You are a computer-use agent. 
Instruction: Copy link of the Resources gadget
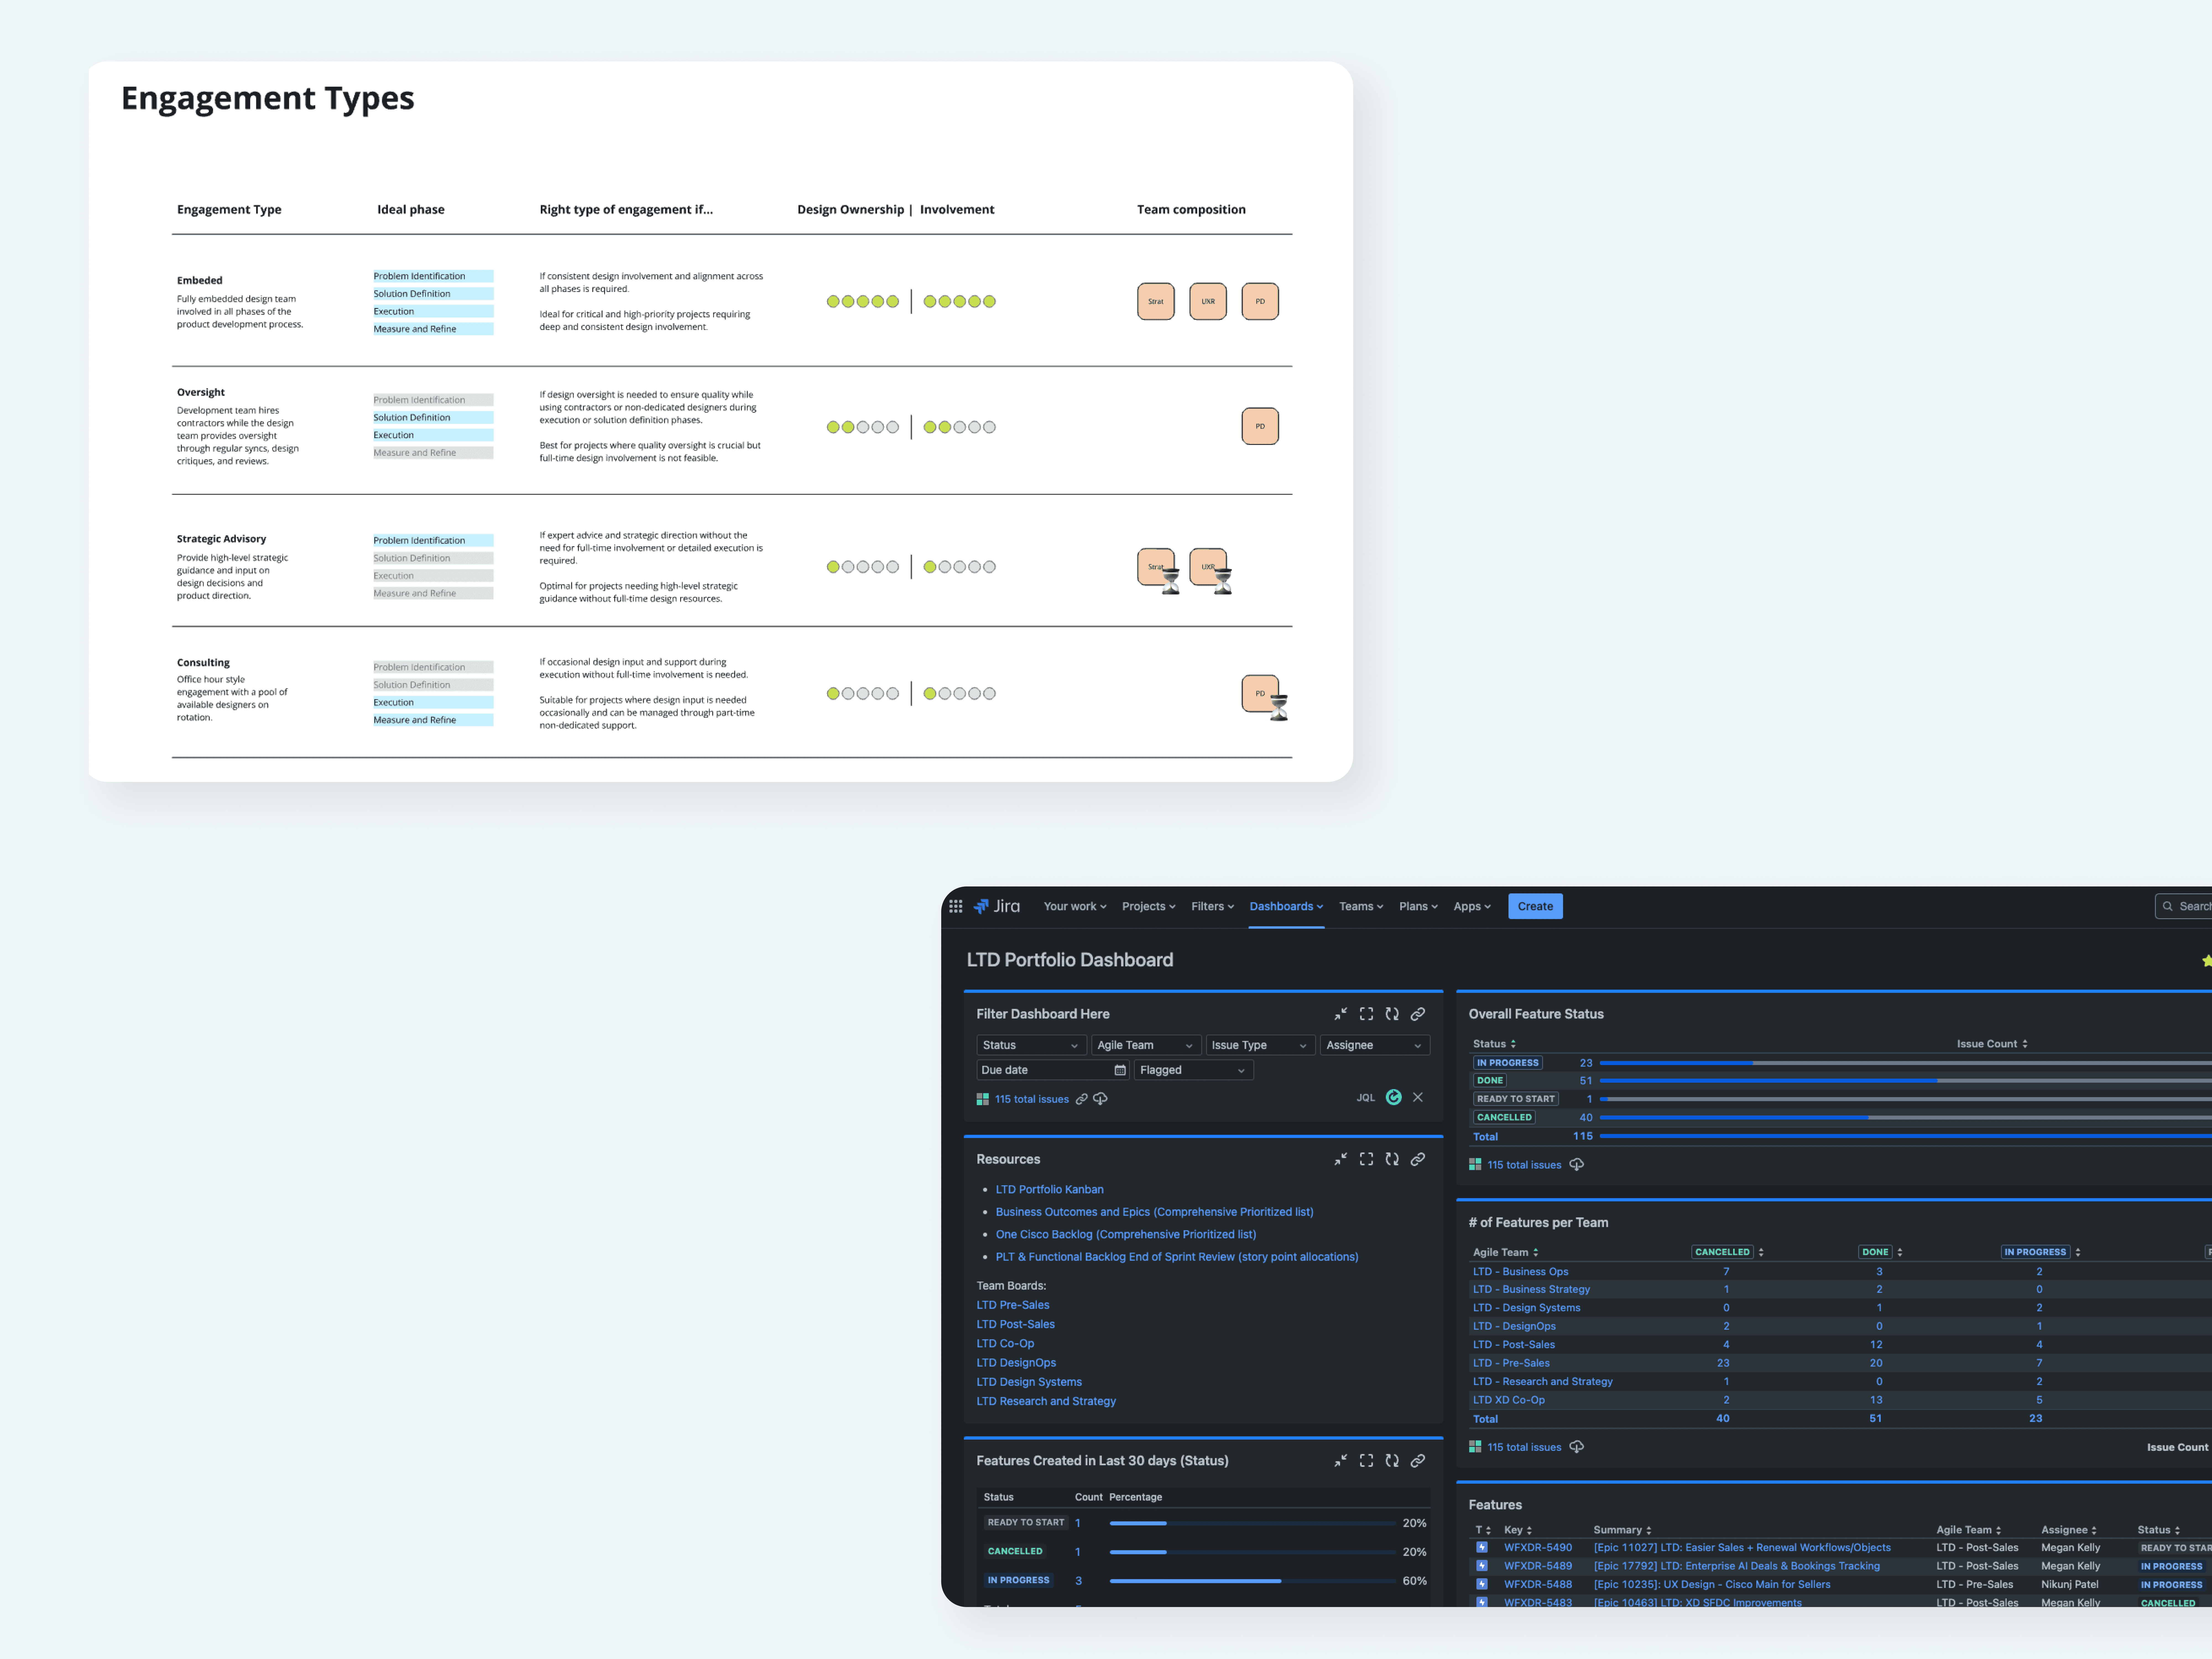(x=1418, y=1159)
